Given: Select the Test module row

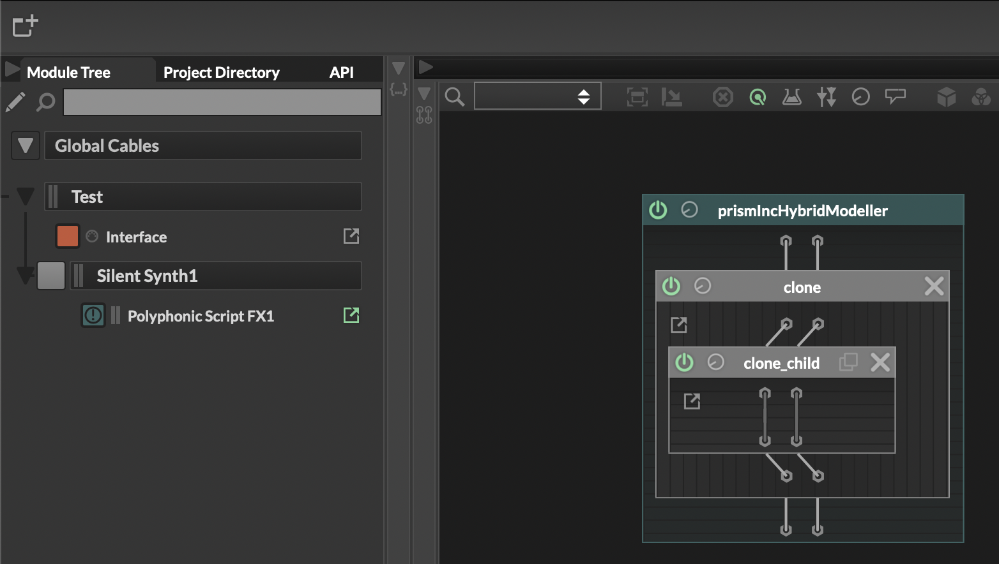Looking at the screenshot, I should click(202, 197).
